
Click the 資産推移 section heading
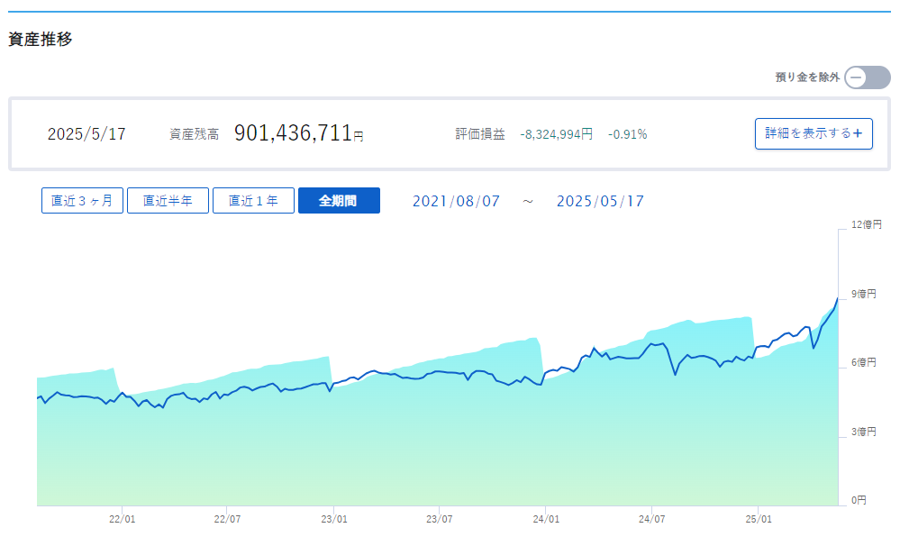tap(41, 39)
